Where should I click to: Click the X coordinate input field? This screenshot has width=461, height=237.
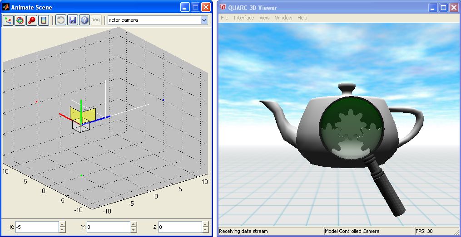(x=37, y=227)
